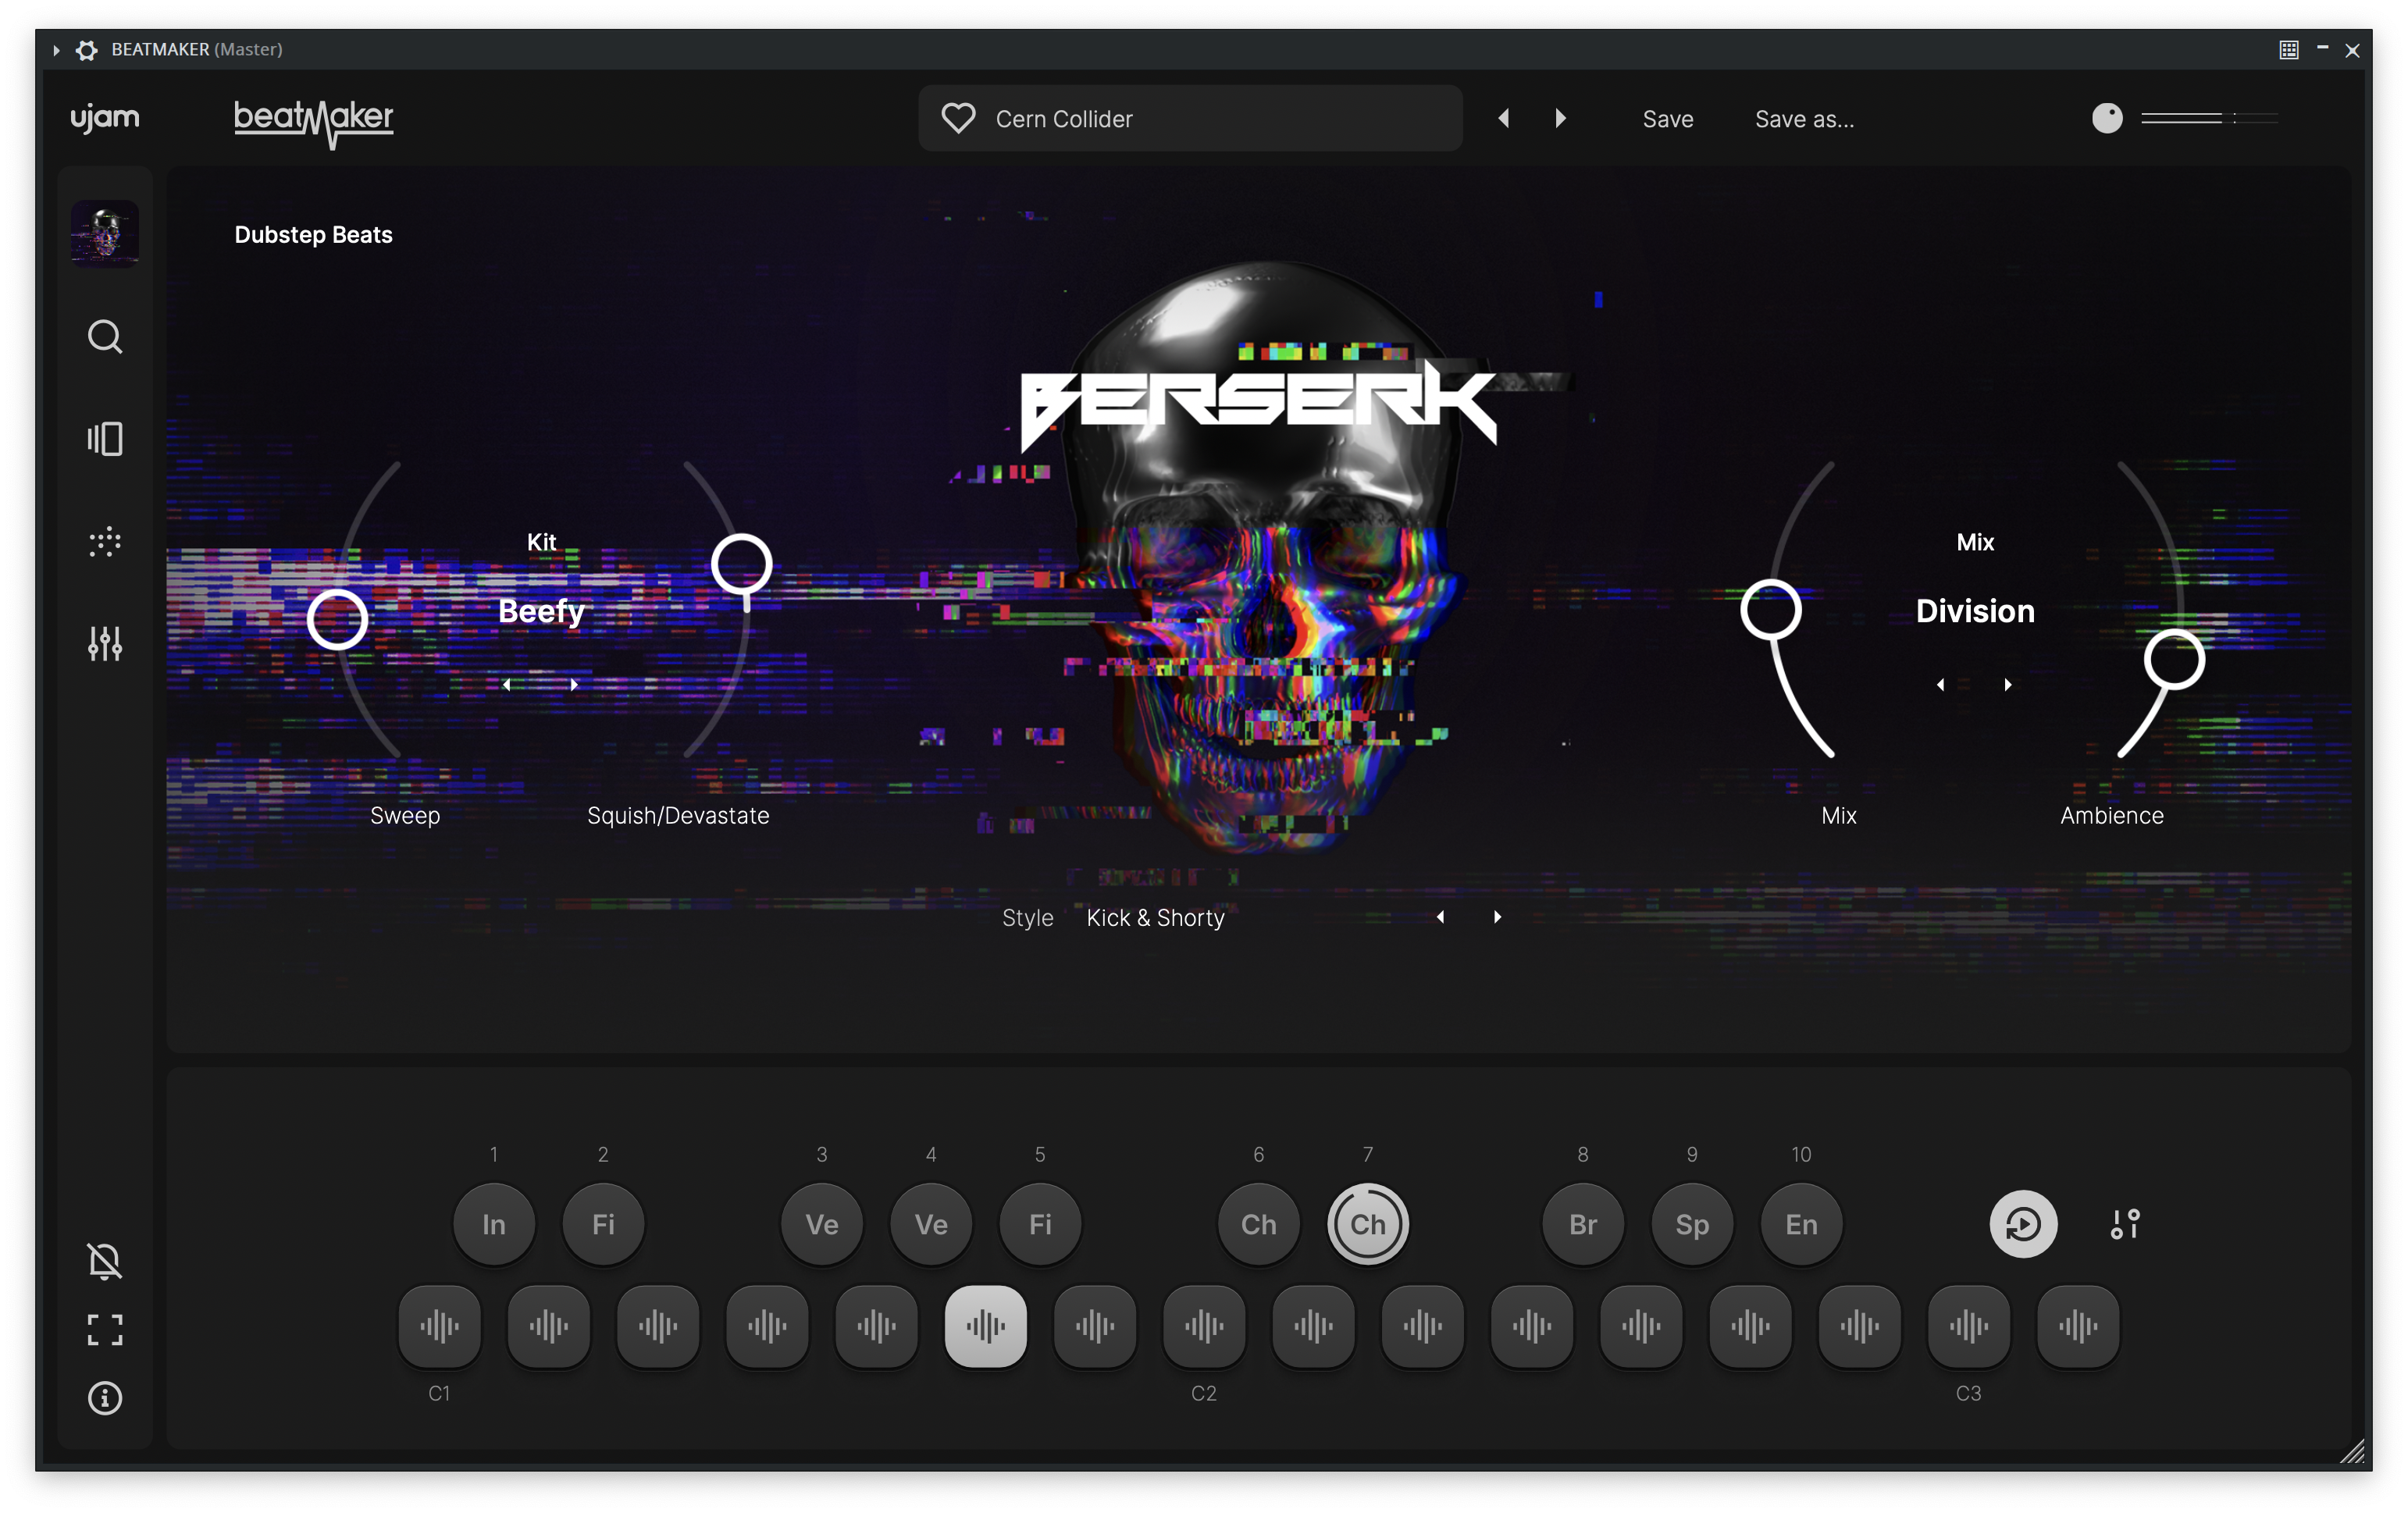Image resolution: width=2408 pixels, height=1513 pixels.
Task: Load the next preset with right arrow
Action: click(1560, 118)
